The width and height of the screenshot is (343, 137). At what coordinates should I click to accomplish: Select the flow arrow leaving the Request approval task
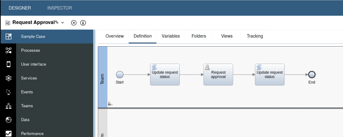pyautogui.click(x=244, y=75)
